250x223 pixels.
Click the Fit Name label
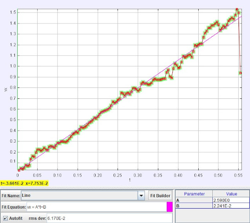click(x=11, y=196)
